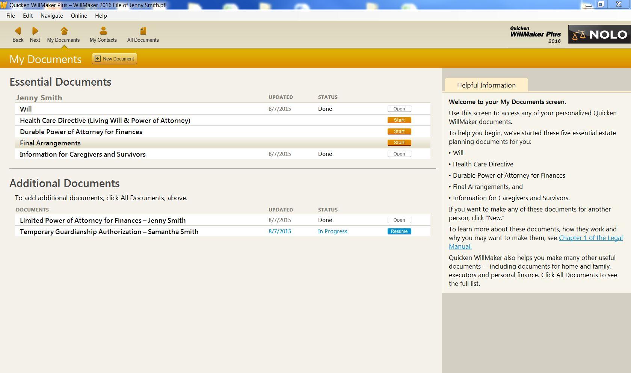Screen dimensions: 631x373
Task: Resume Temporary Guardianship Authorization document
Action: pos(399,231)
